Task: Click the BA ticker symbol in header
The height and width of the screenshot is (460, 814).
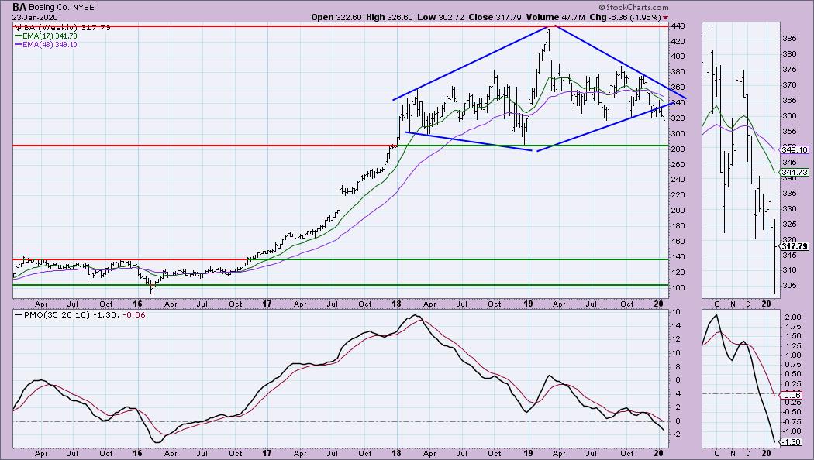Action: [x=19, y=7]
